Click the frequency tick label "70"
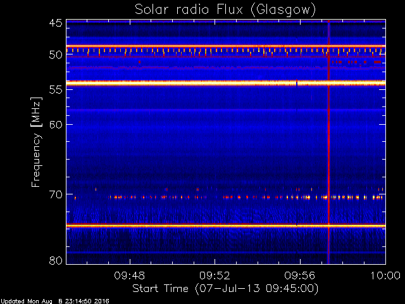This screenshot has height=304, width=405. 56,194
